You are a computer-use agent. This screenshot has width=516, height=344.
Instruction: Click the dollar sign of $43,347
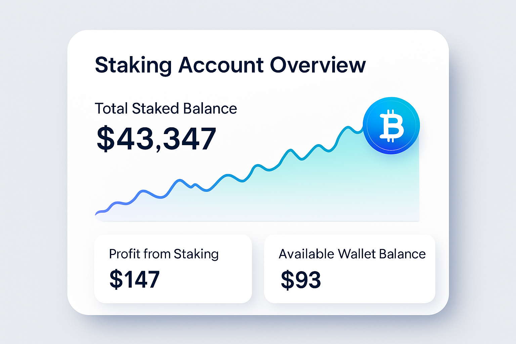(105, 138)
